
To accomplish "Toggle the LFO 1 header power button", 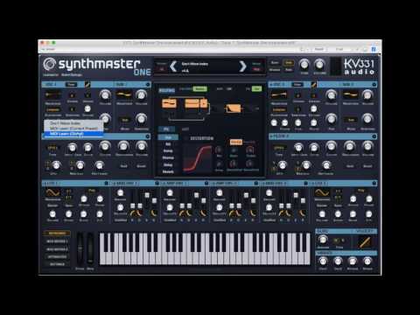I will click(107, 183).
